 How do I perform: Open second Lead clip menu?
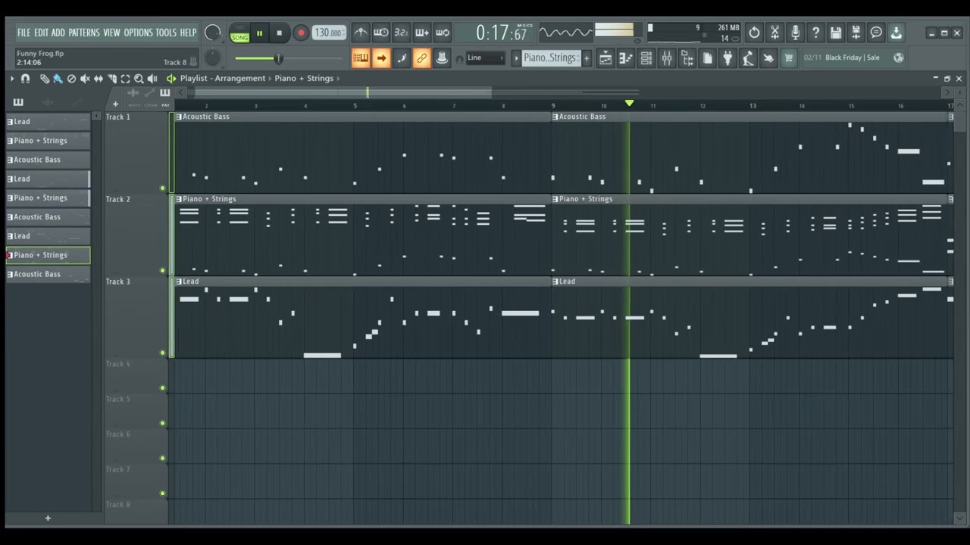tap(555, 282)
